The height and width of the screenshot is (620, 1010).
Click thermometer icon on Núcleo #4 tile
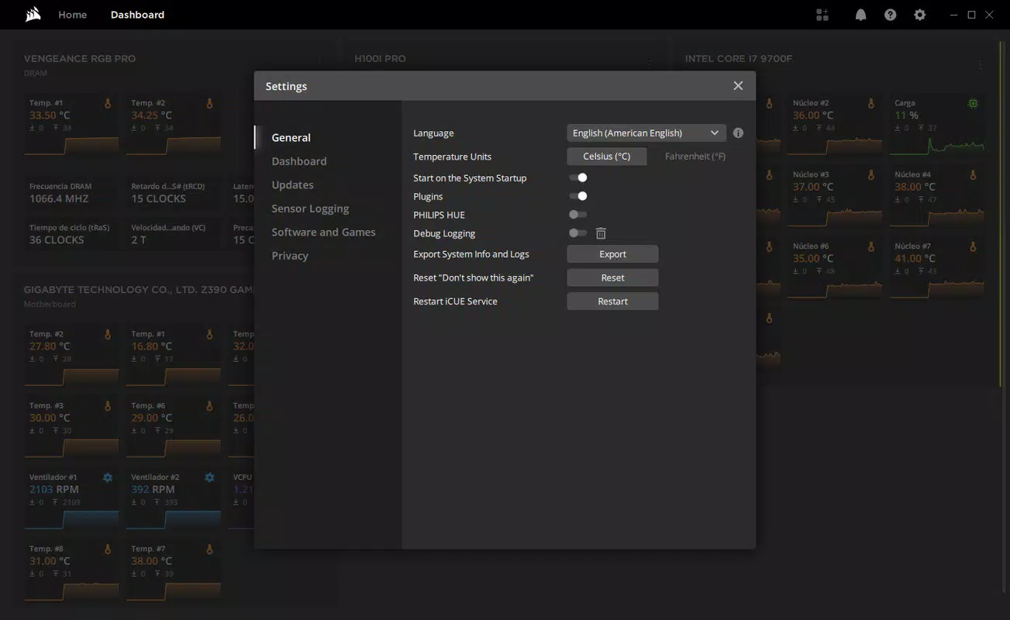click(973, 175)
